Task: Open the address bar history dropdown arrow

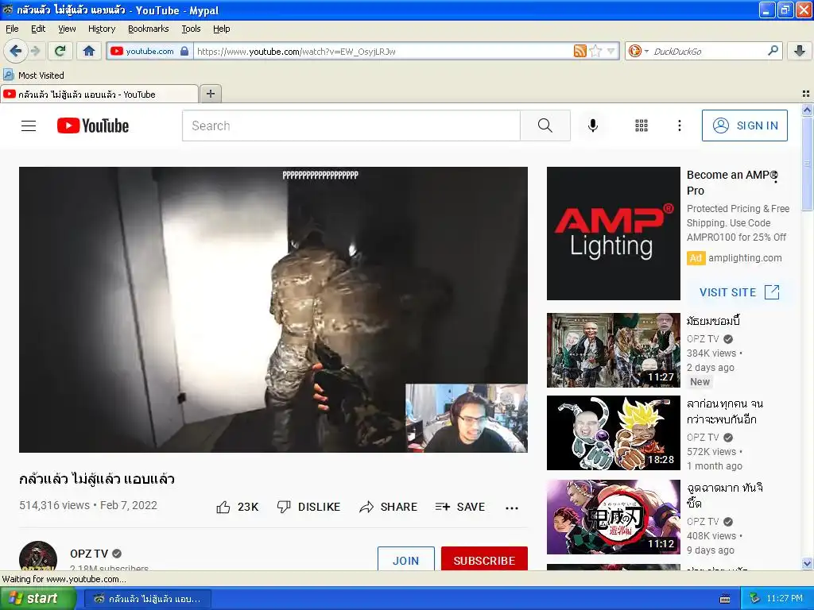Action: click(611, 51)
